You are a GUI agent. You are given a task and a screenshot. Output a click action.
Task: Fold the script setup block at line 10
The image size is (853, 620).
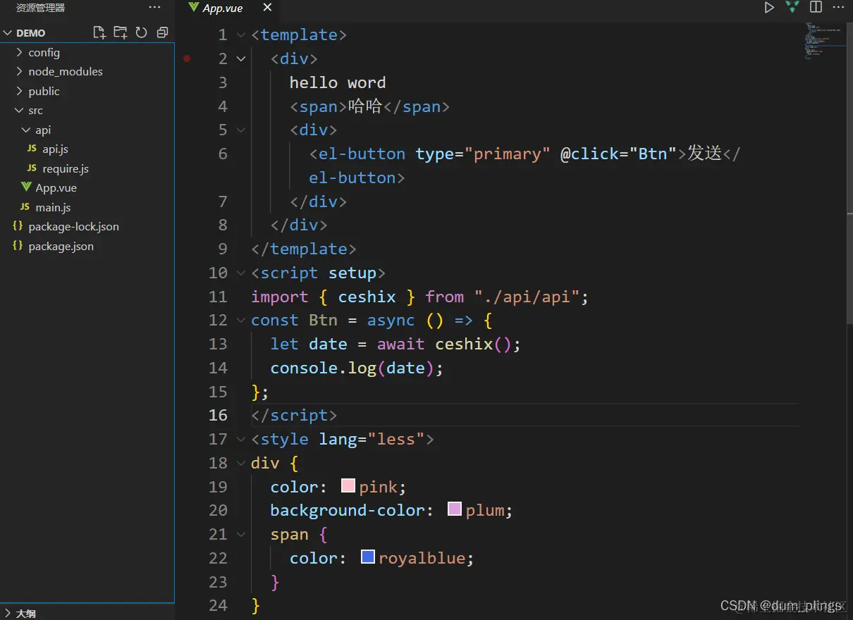[241, 273]
